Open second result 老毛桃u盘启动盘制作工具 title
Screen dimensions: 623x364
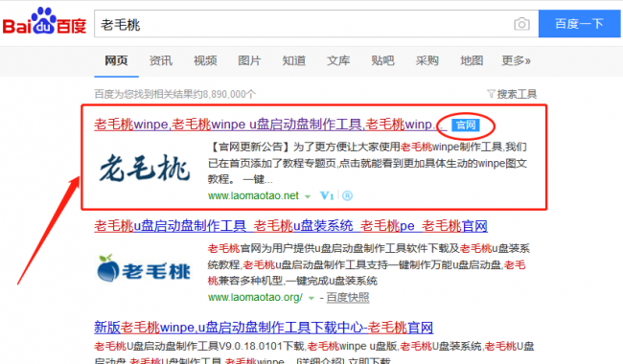coord(290,226)
